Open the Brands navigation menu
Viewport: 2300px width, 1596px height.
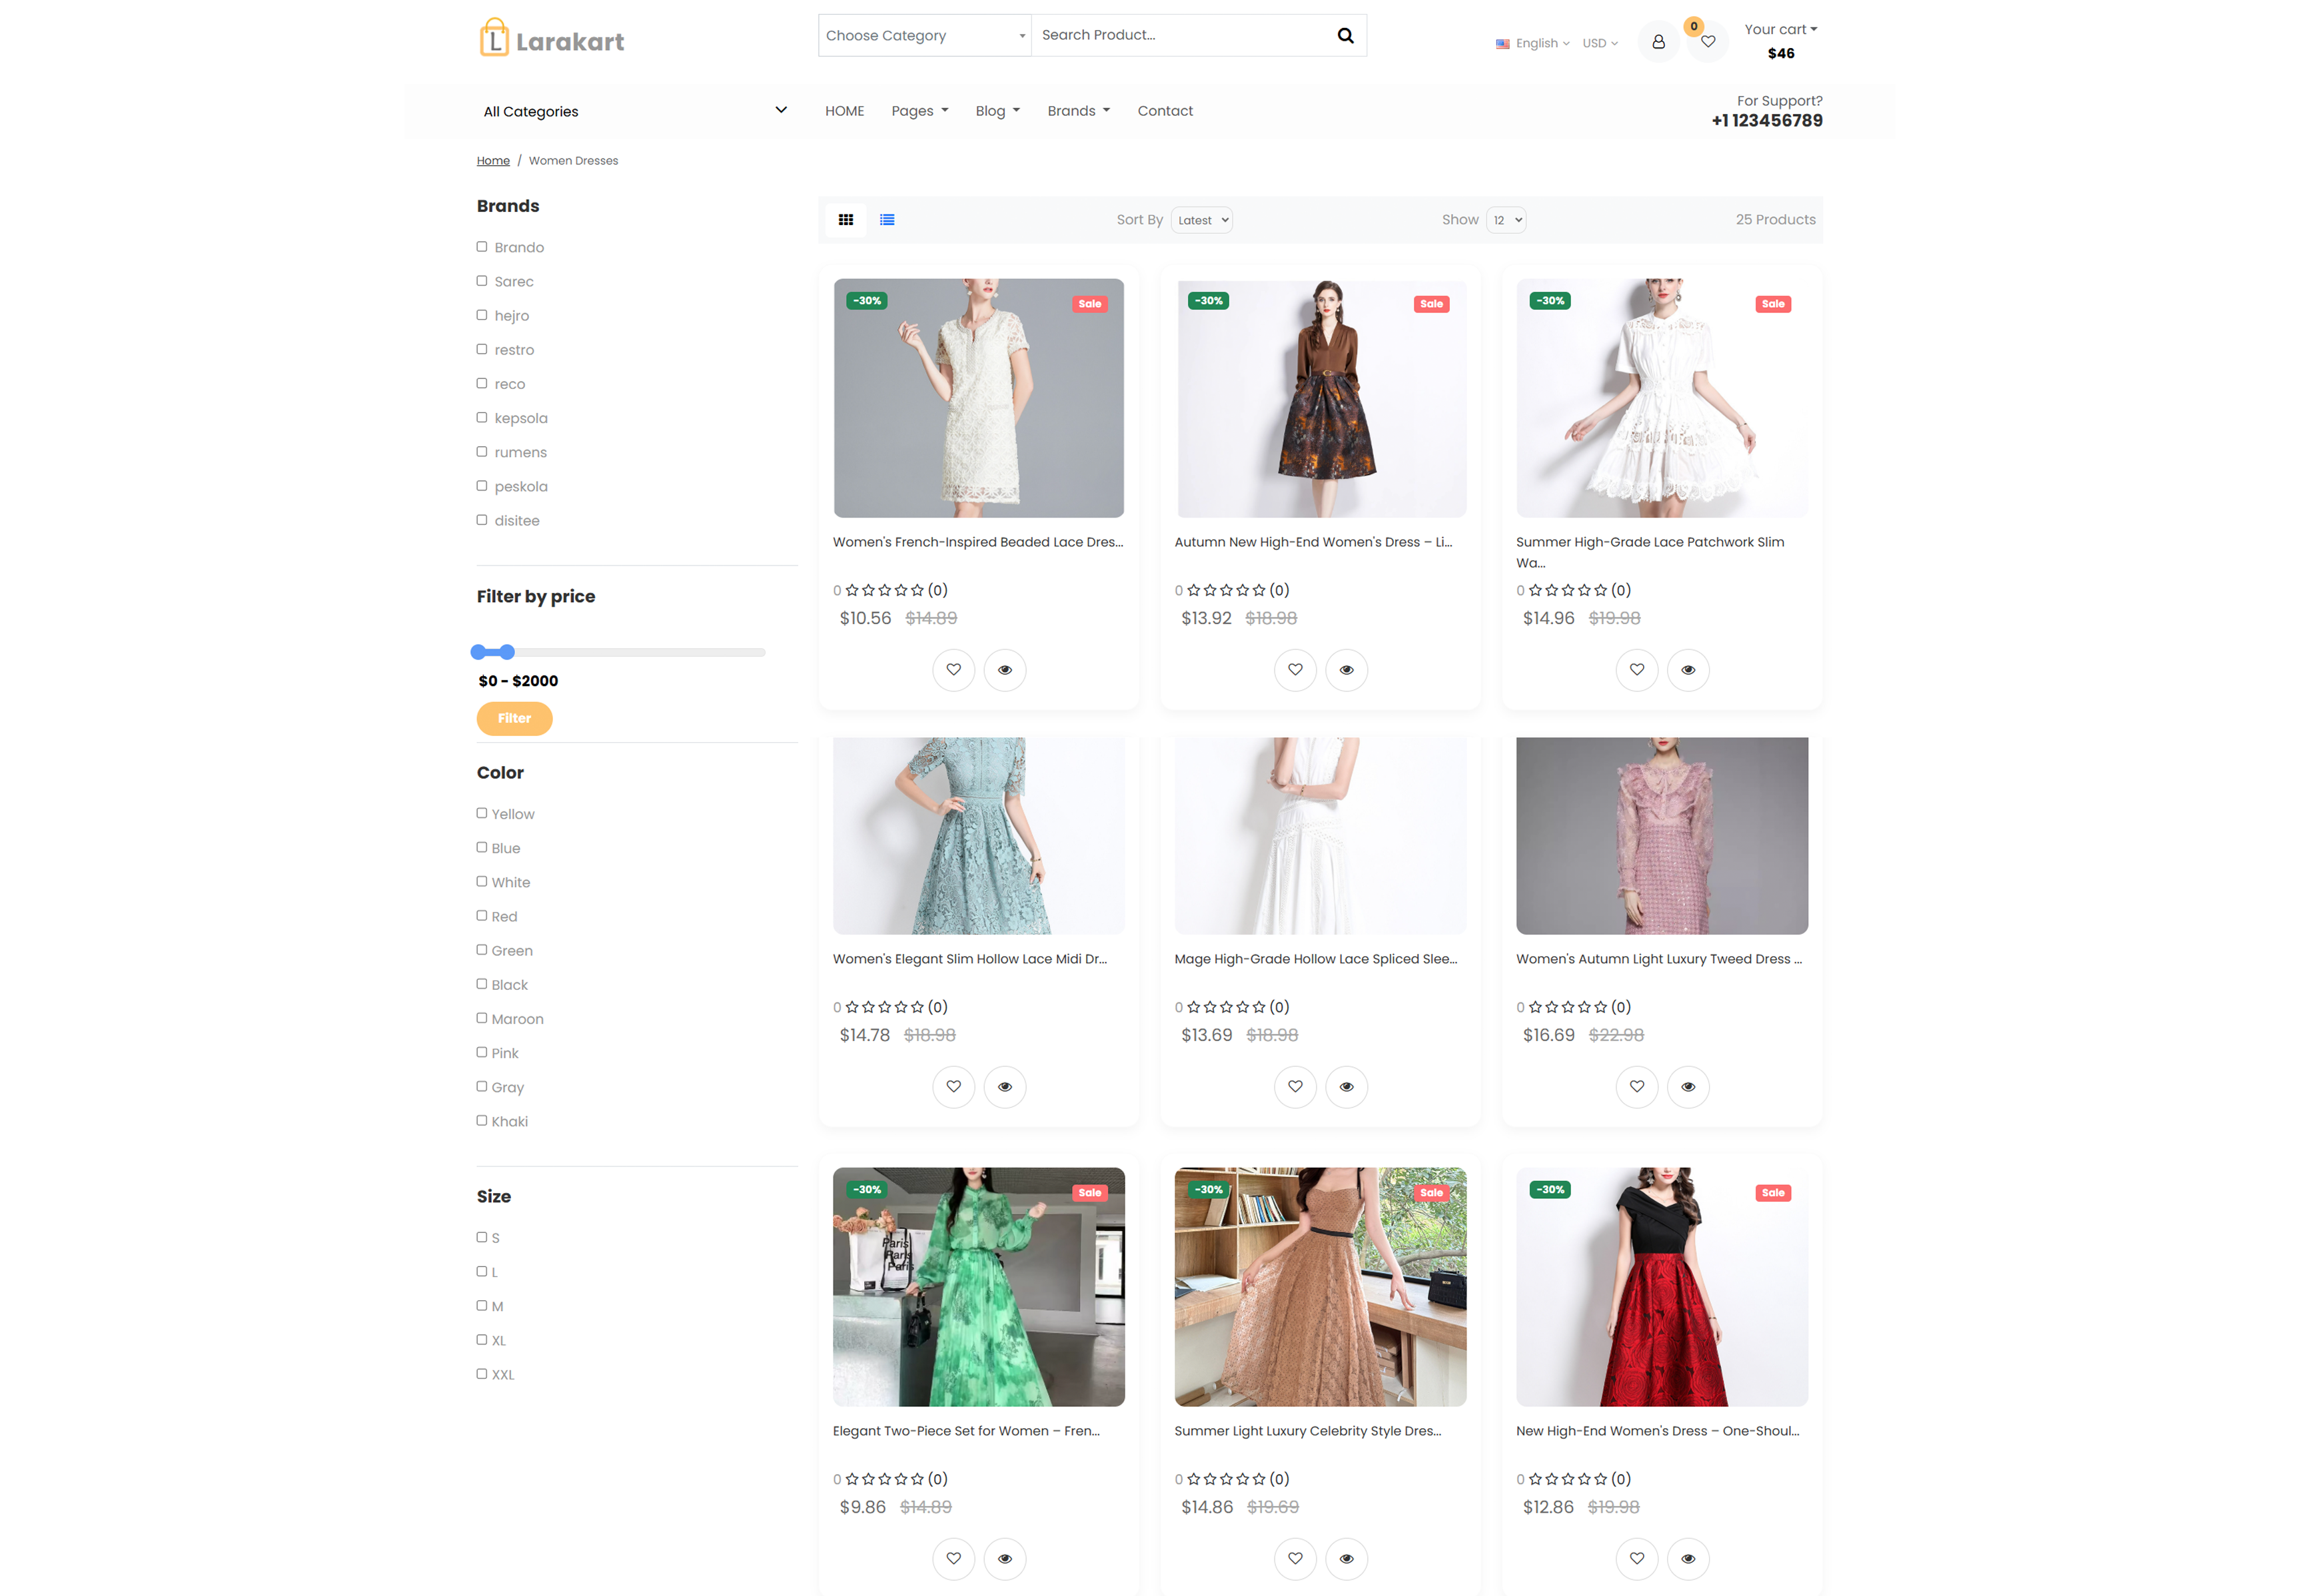pyautogui.click(x=1078, y=111)
